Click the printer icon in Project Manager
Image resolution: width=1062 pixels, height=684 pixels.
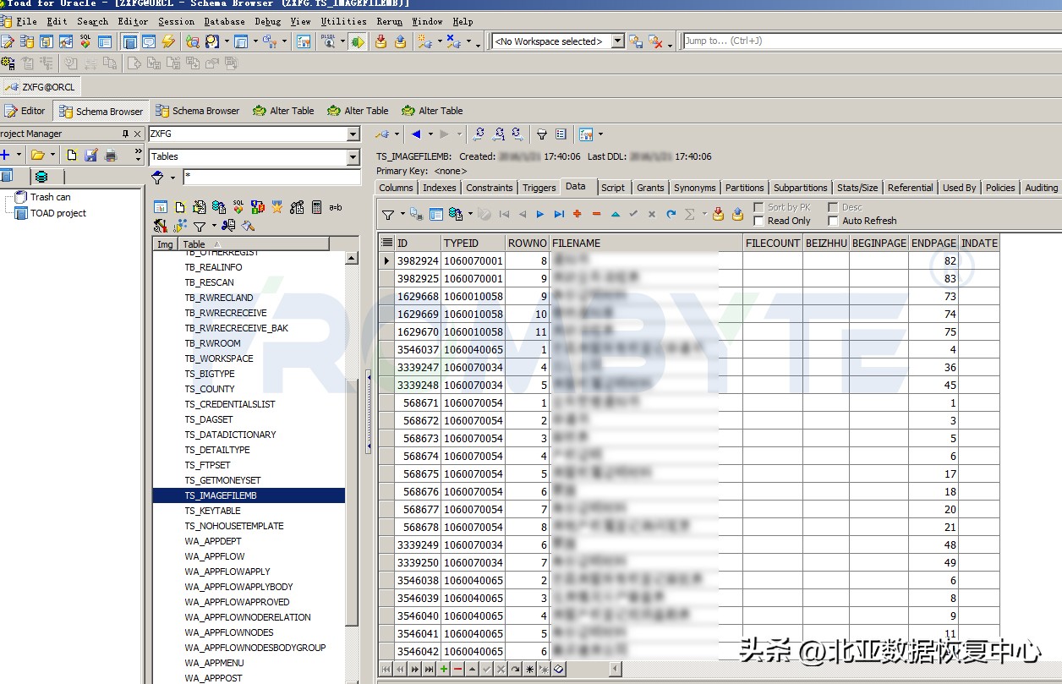click(x=90, y=156)
